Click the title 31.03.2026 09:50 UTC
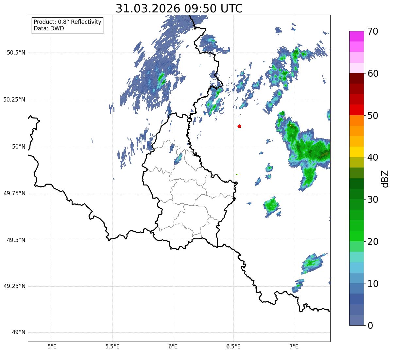The height and width of the screenshot is (353, 393). click(x=179, y=8)
